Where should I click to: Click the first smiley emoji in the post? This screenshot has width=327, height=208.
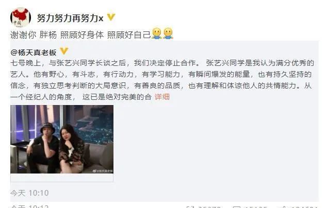click(x=157, y=33)
